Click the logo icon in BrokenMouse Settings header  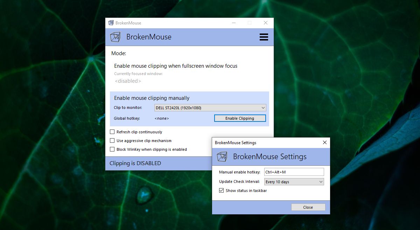coord(222,157)
